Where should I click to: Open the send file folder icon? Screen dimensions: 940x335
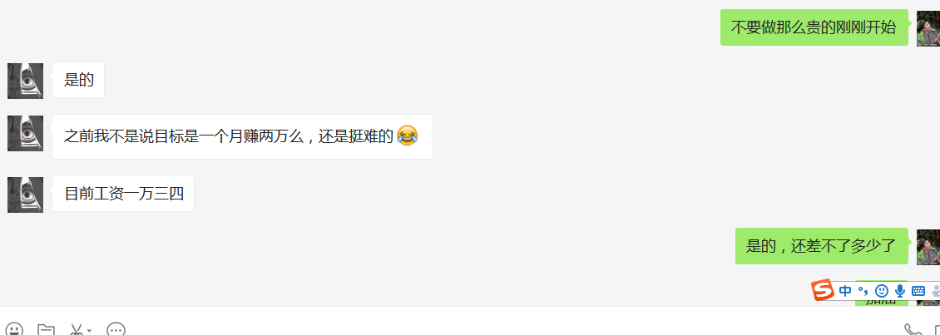tap(46, 329)
